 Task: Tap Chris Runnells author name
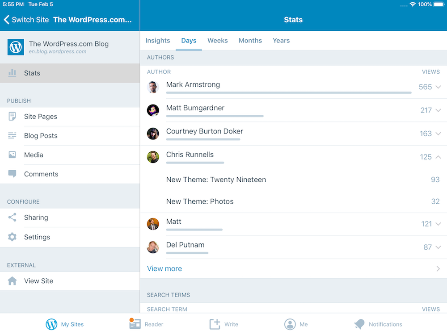click(190, 155)
